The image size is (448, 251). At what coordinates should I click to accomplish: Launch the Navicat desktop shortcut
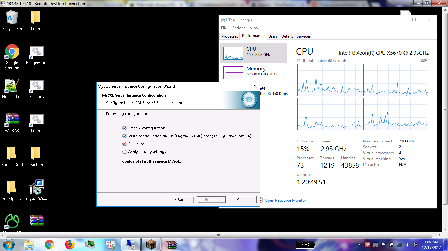(x=12, y=224)
